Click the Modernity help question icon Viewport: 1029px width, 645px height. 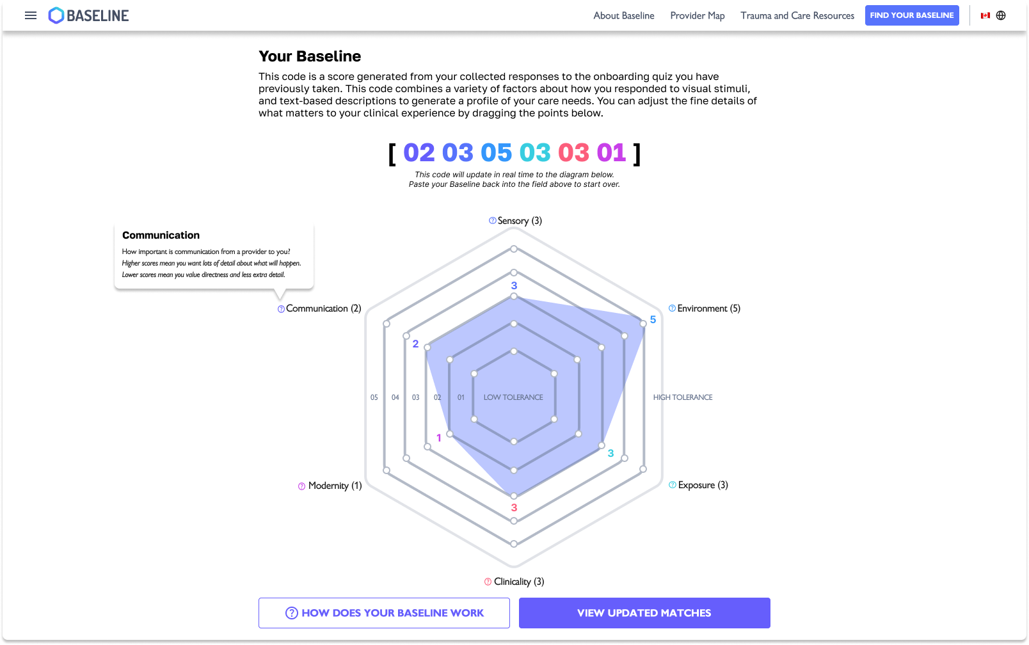(x=302, y=486)
